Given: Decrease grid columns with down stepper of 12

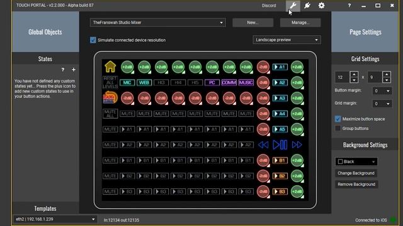Looking at the screenshot, I should pos(354,80).
